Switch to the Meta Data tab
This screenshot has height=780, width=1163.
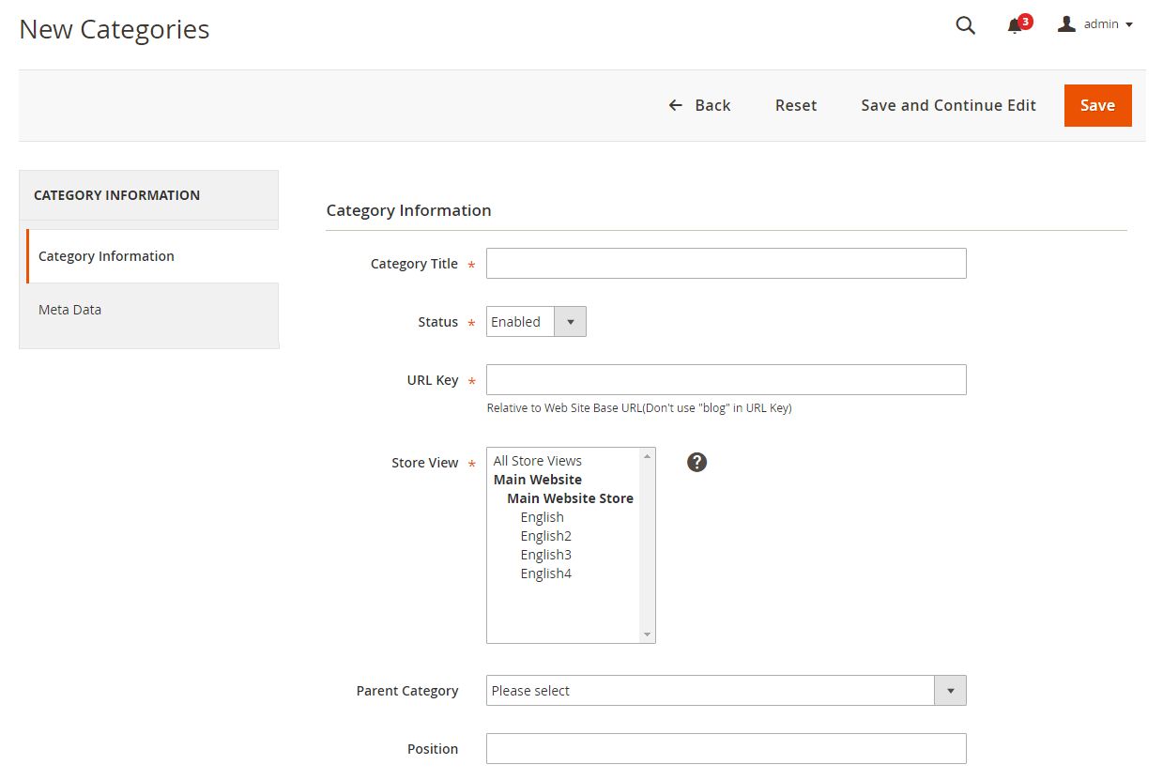70,310
